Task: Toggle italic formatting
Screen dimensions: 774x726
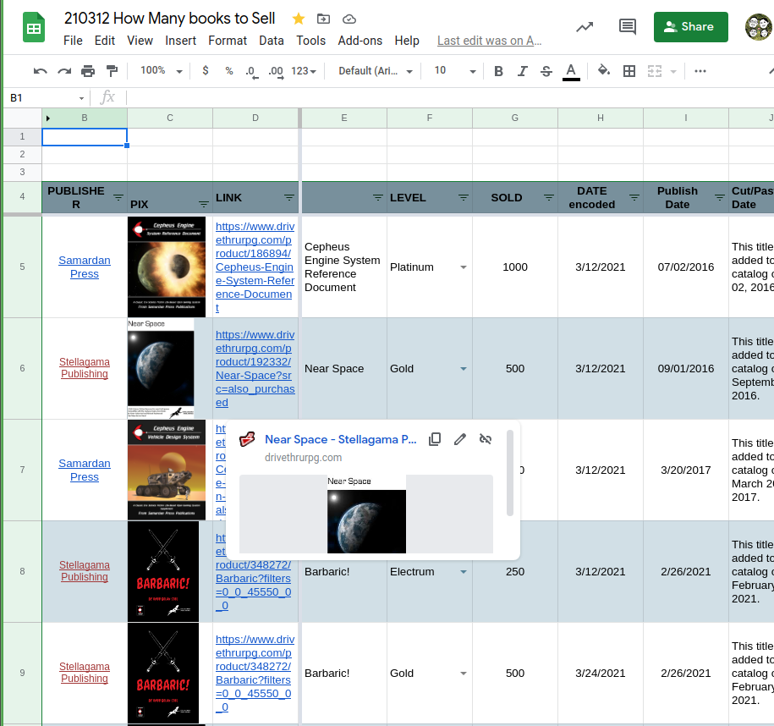Action: tap(522, 72)
